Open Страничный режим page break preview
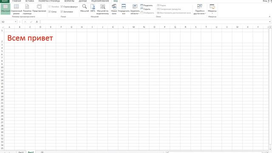This screenshot has width=272, height=153. tap(16, 9)
